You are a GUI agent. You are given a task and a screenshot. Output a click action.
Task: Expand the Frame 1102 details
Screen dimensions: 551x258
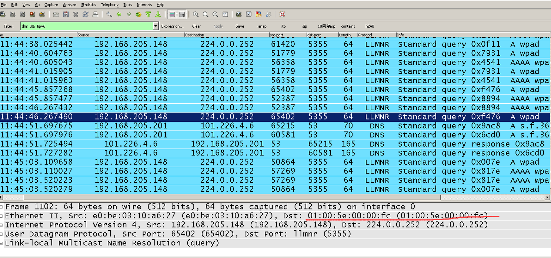pos(2,207)
